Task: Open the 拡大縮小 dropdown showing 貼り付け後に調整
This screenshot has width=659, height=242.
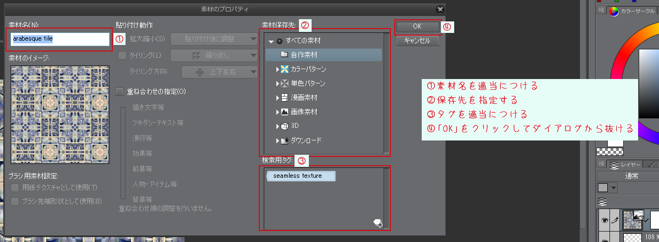Action: point(214,39)
